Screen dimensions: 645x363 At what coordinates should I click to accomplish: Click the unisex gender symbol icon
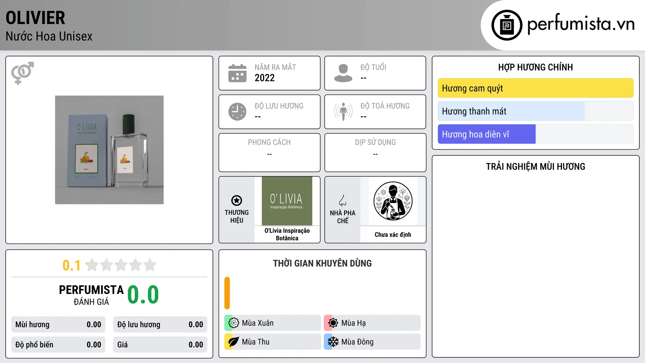(22, 73)
